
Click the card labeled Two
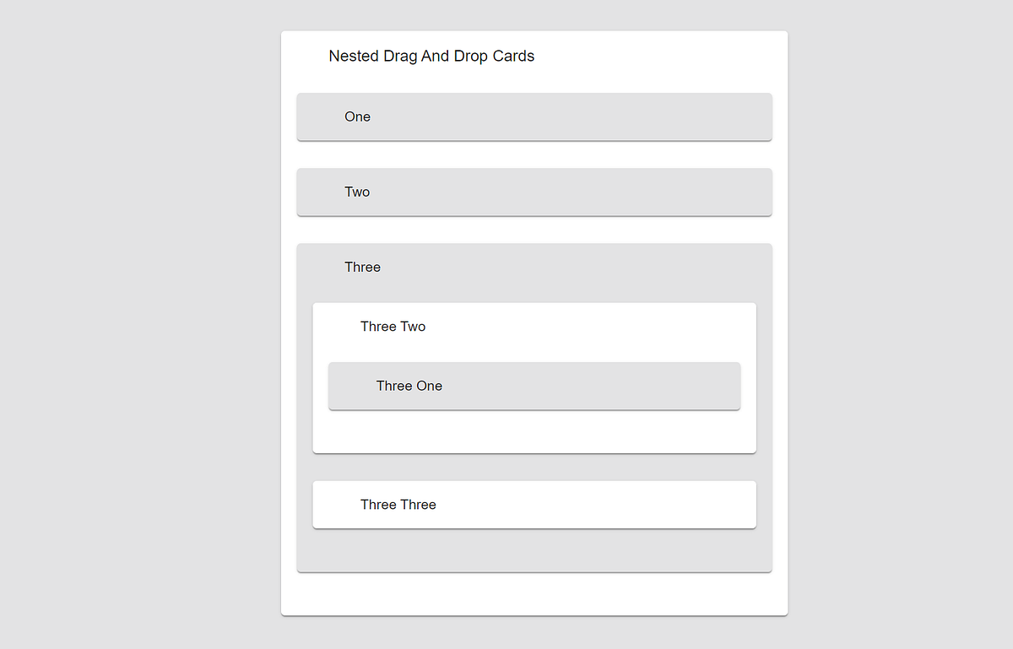coord(534,192)
